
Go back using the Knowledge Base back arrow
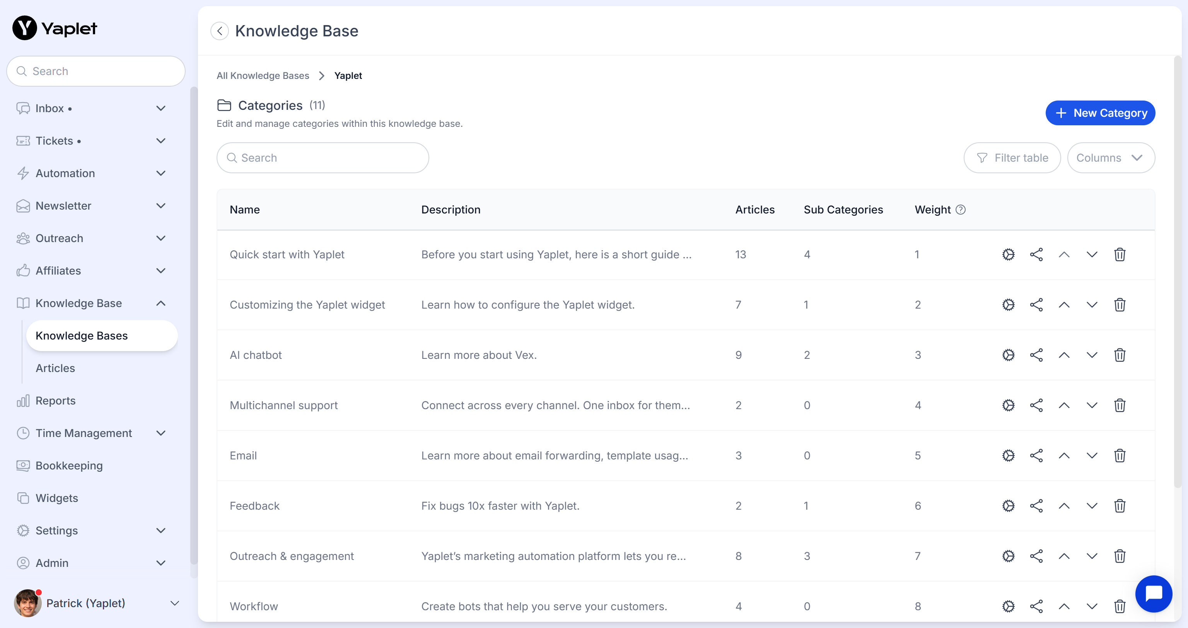(220, 31)
